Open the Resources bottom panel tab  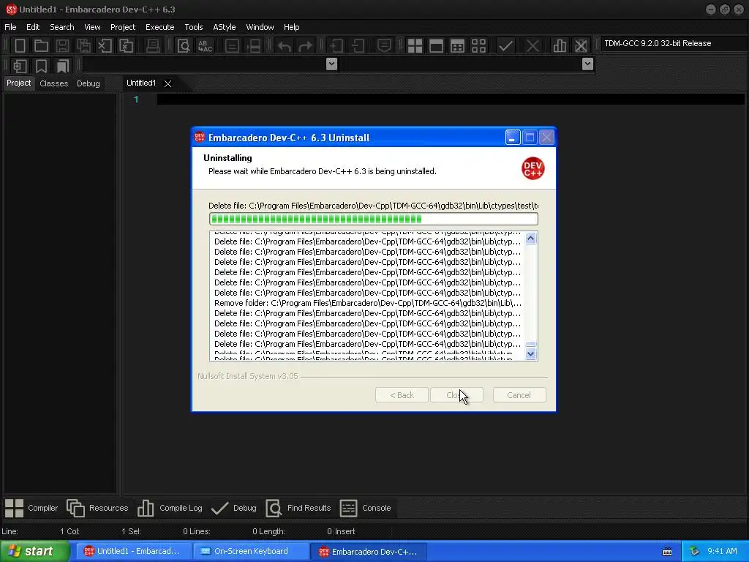click(97, 508)
